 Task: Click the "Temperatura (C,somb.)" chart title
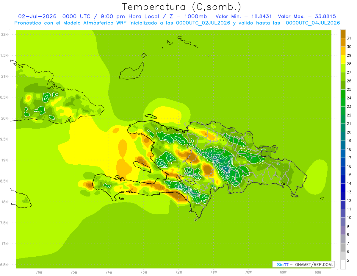pos(182,7)
